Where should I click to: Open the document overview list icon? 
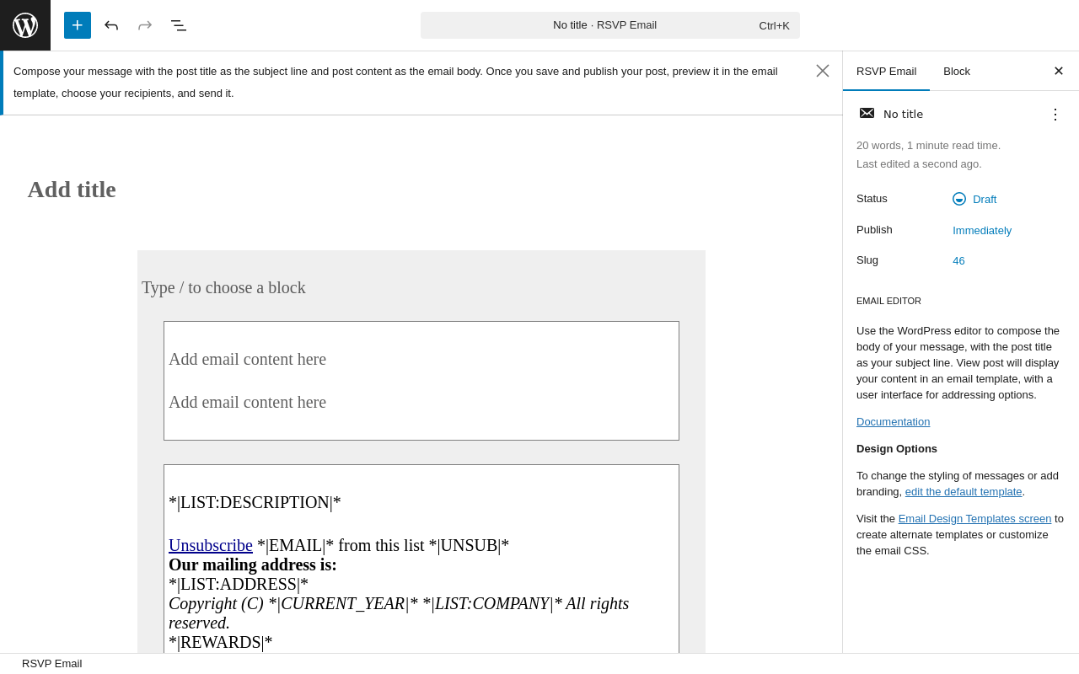coord(179,25)
